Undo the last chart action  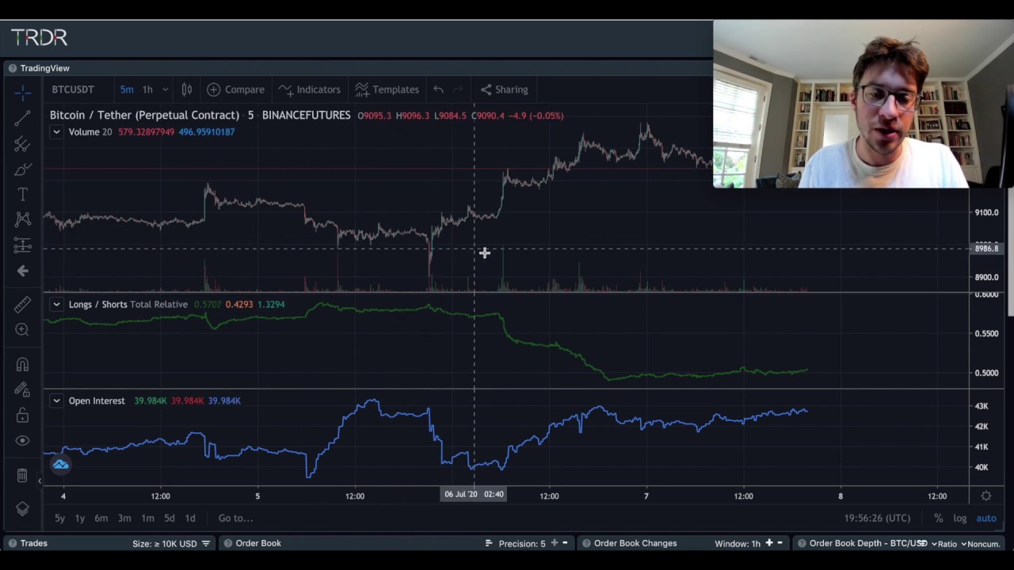click(438, 89)
